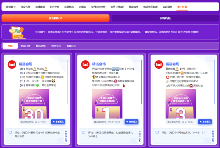Screen dimensions: 220x148
Task: Open the countdown image showing 30
Action: coord(34,104)
